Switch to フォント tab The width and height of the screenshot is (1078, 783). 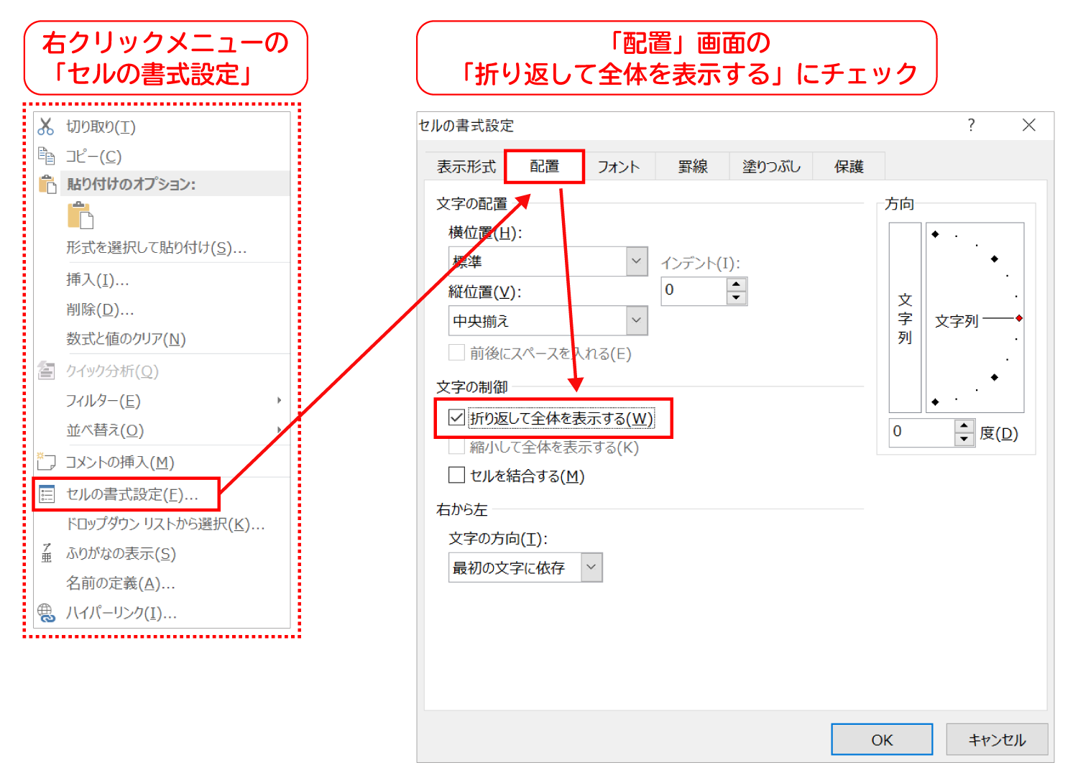(x=619, y=167)
